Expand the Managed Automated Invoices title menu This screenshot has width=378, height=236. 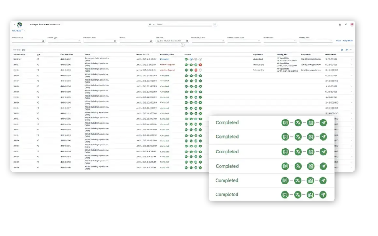click(x=59, y=25)
